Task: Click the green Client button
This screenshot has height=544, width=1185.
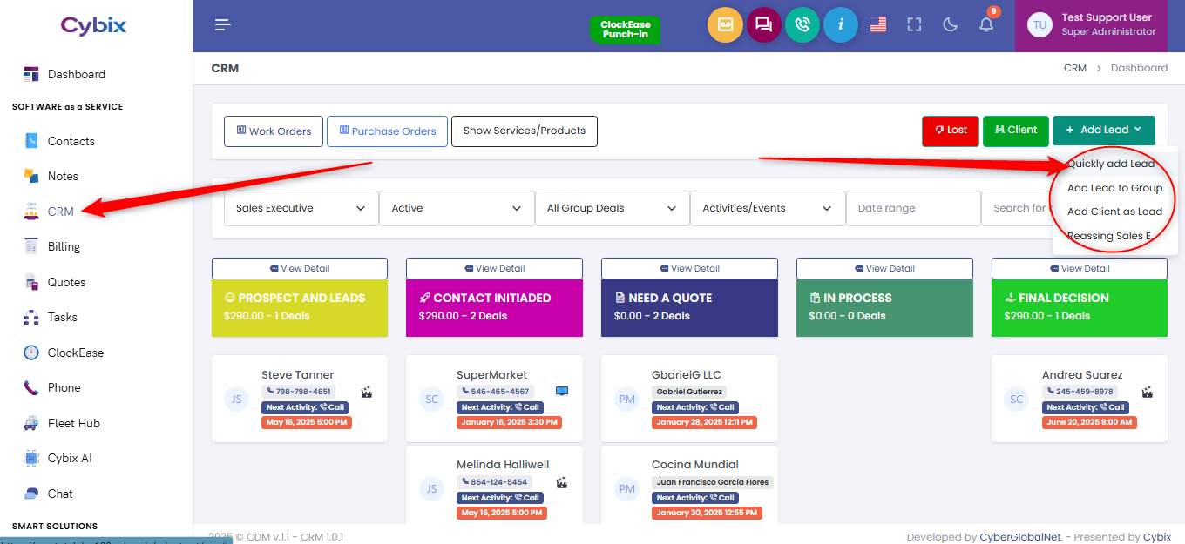Action: [1016, 131]
